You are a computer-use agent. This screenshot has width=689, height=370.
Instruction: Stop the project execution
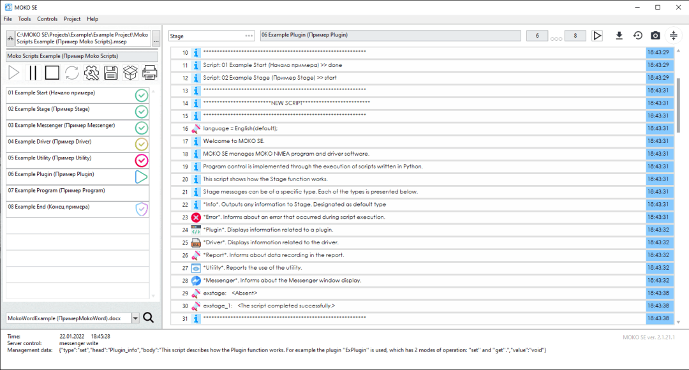pyautogui.click(x=52, y=73)
